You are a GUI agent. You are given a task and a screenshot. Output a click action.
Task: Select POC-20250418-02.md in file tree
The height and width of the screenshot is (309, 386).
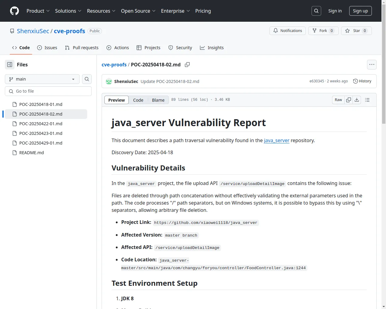pos(46,114)
